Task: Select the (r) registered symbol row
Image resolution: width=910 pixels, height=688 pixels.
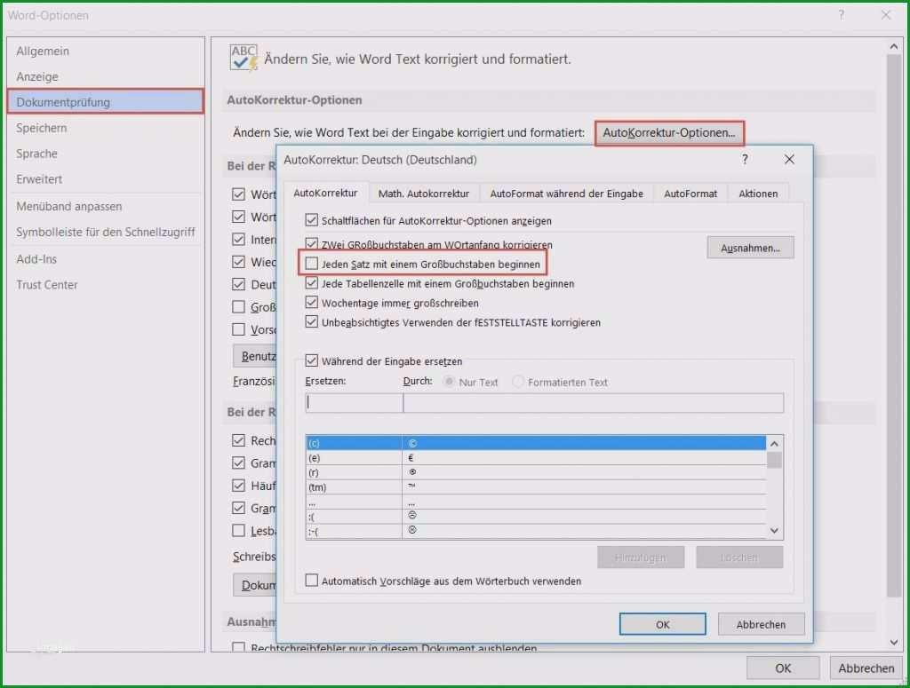Action: pyautogui.click(x=536, y=472)
